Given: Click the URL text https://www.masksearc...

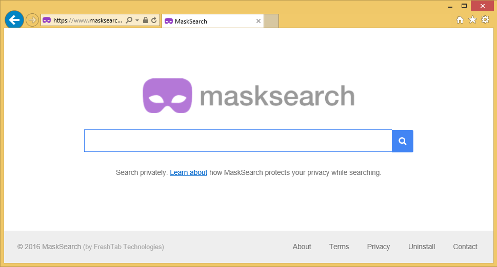Looking at the screenshot, I should [x=88, y=20].
